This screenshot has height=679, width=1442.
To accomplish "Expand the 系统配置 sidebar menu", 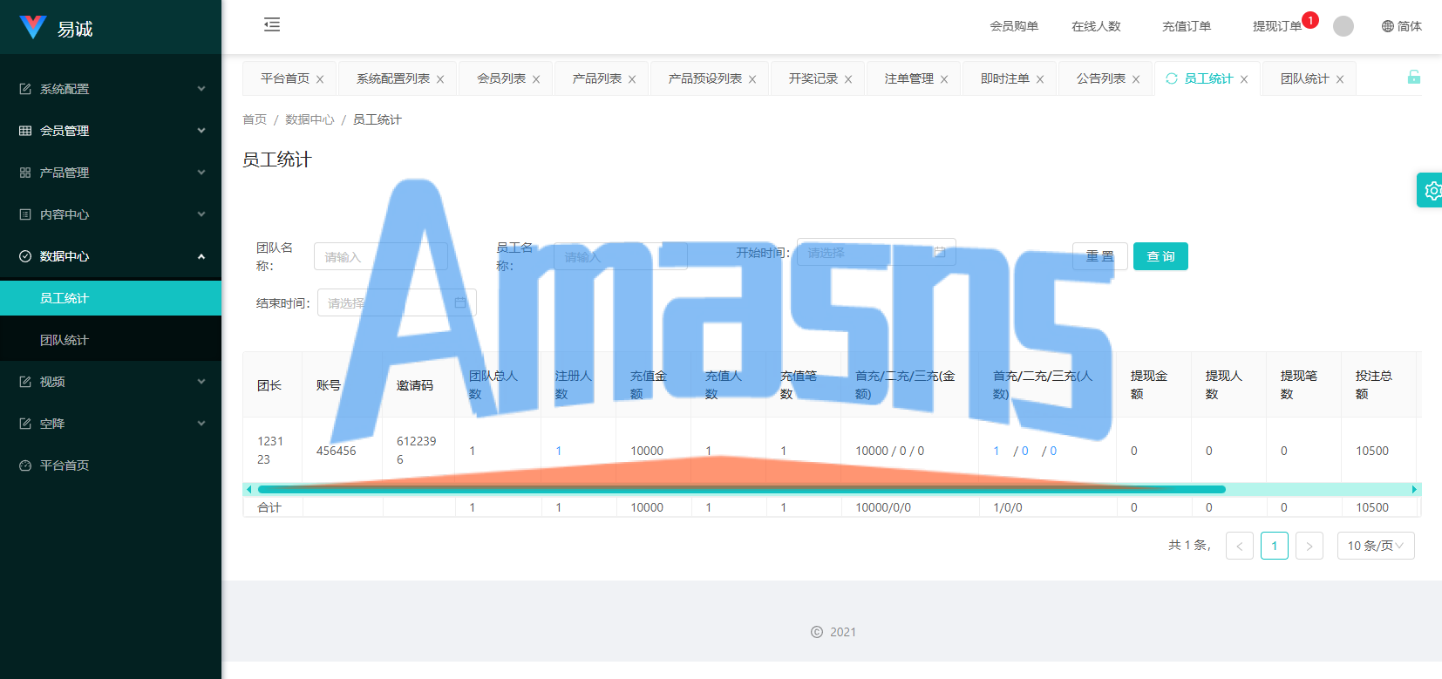I will (111, 89).
